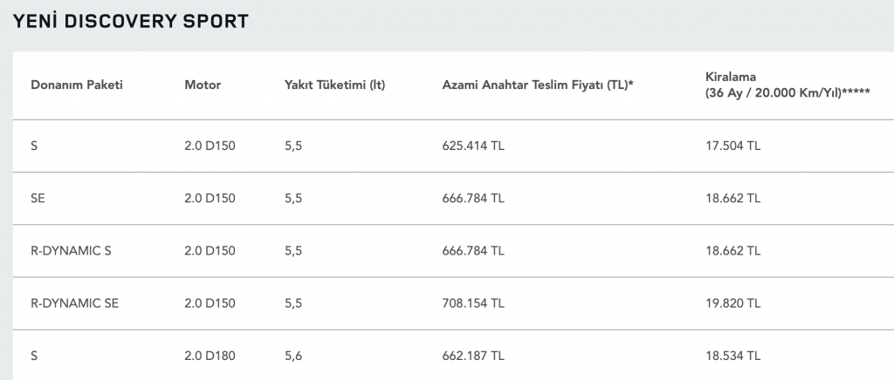Click the Azami Anahtar Teslim Fiyatı header
894x380 pixels.
[x=538, y=85]
